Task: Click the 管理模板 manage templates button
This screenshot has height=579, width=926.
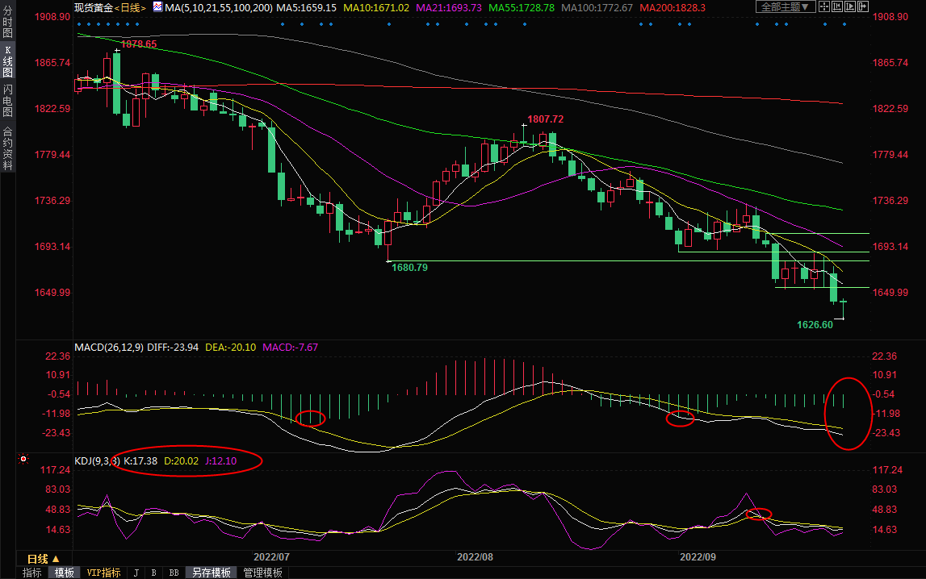Action: [262, 573]
